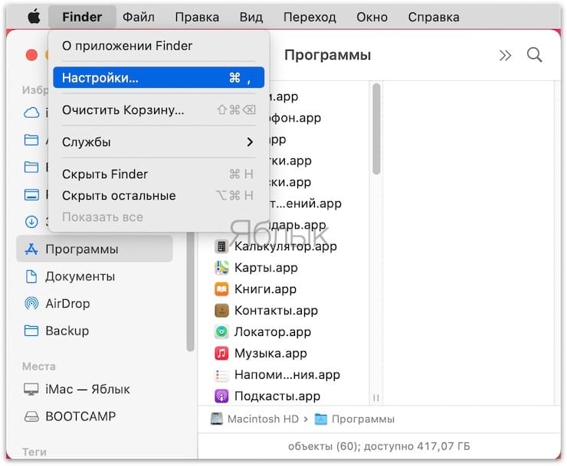The width and height of the screenshot is (567, 466).
Task: Click the downloads arrow sidebar icon
Action: tap(31, 221)
